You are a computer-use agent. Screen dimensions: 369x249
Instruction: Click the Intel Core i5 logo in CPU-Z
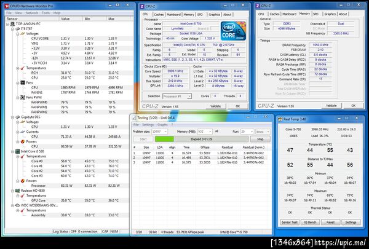pos(233,31)
